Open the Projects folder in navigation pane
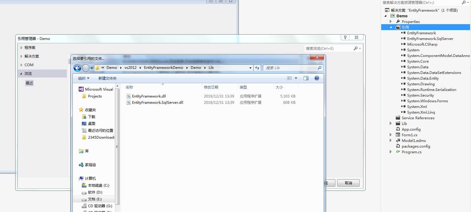Screen dimensions: 471x212 pyautogui.click(x=92, y=96)
